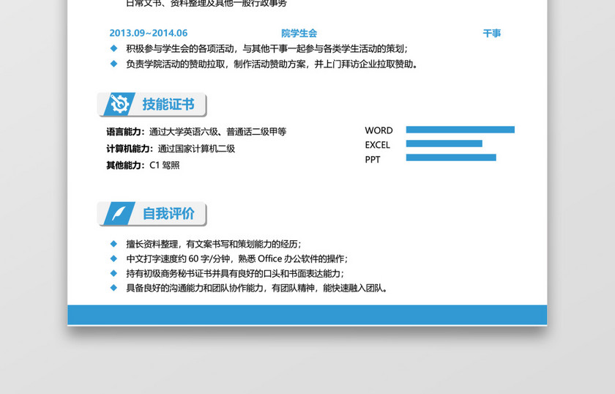
Task: Select the 技能证书 section heading
Action: pos(168,105)
